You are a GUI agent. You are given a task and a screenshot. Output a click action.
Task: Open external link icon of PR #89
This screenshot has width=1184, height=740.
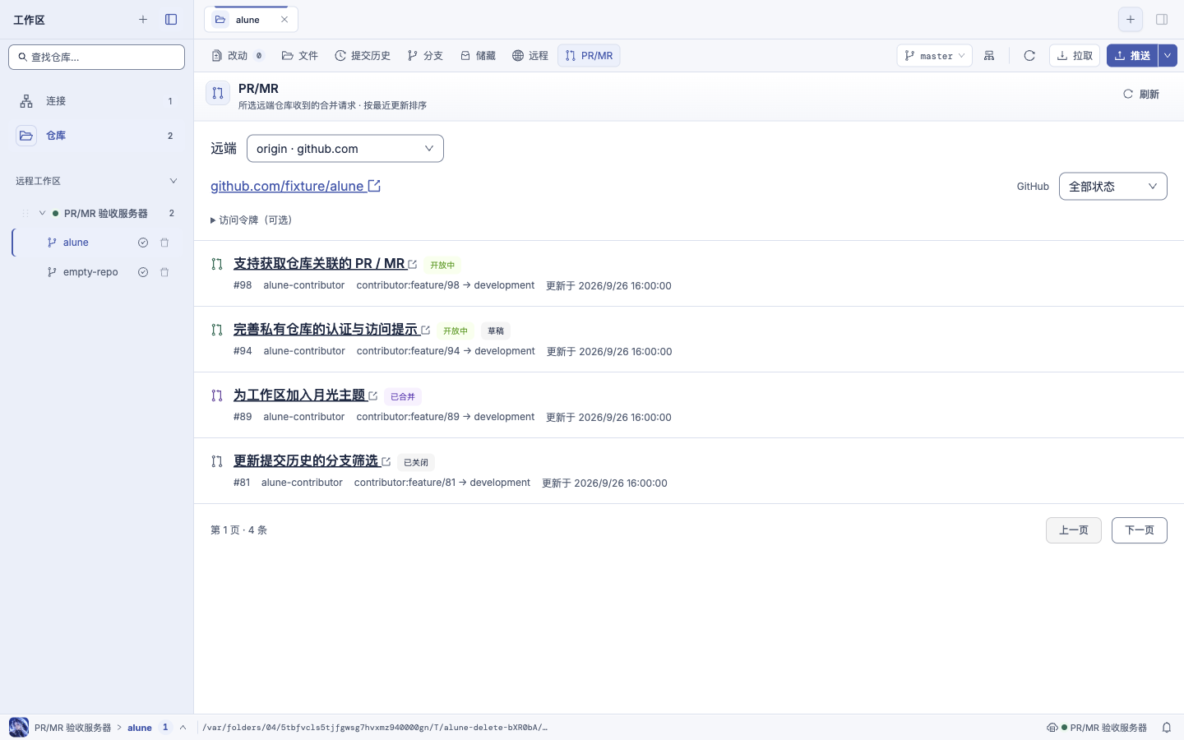[373, 396]
